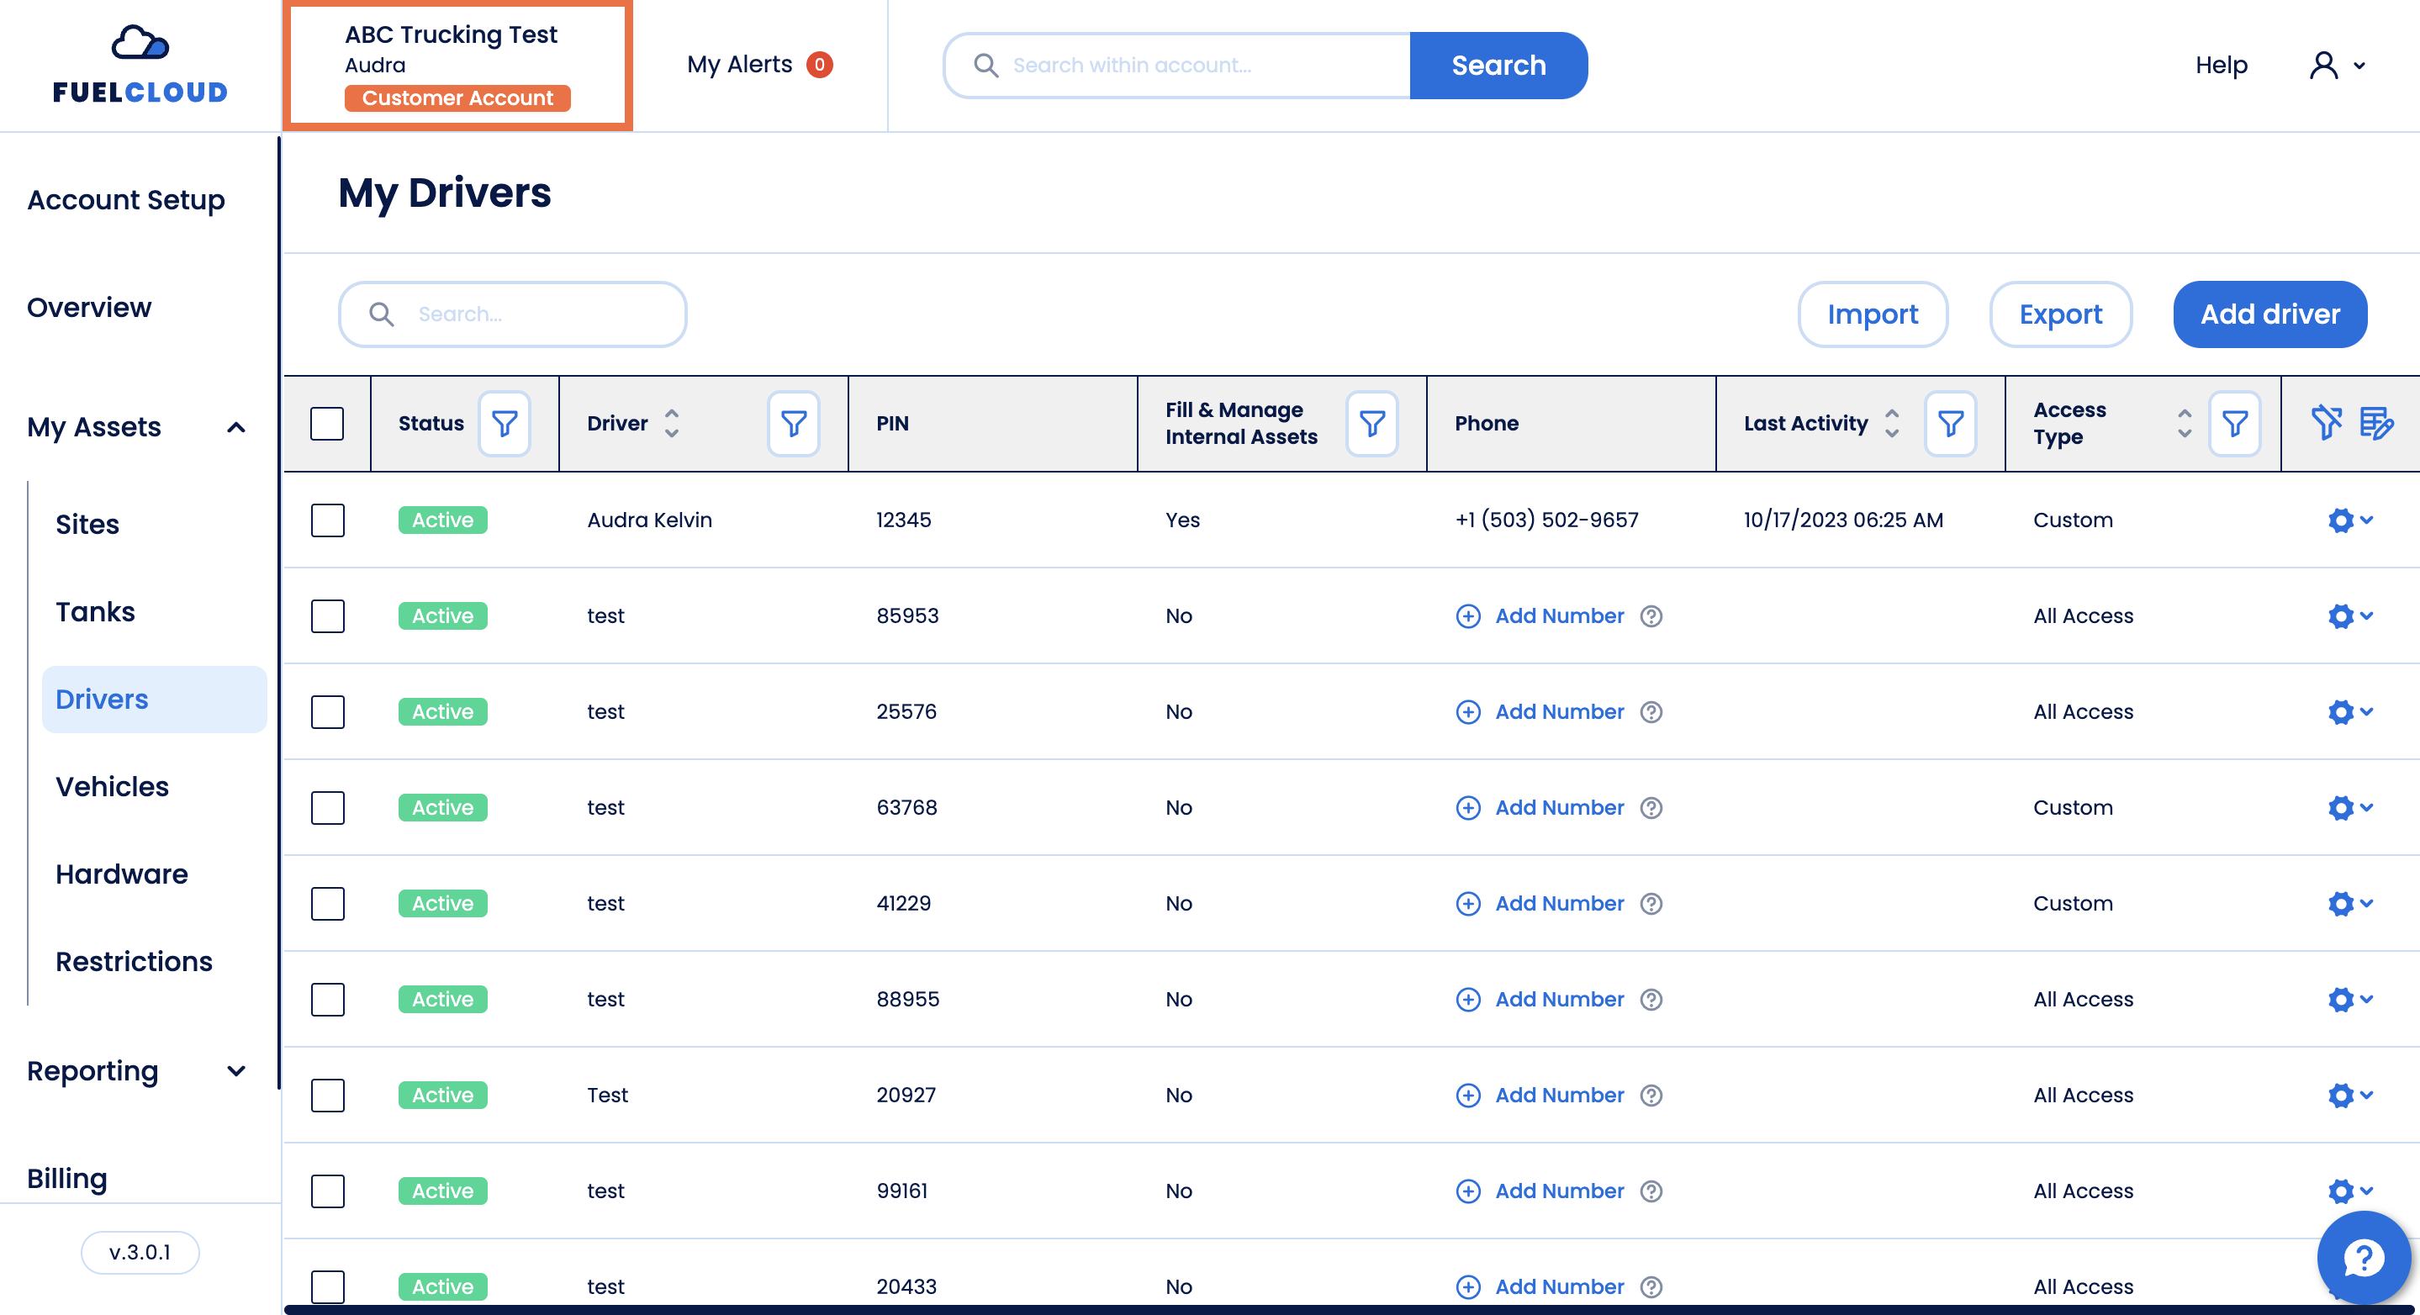Image resolution: width=2420 pixels, height=1315 pixels.
Task: Click the FuelCloud logo
Action: (x=140, y=64)
